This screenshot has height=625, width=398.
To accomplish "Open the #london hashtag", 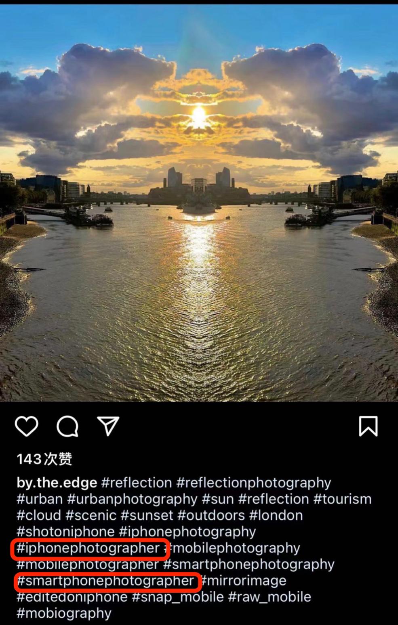I will (x=276, y=515).
